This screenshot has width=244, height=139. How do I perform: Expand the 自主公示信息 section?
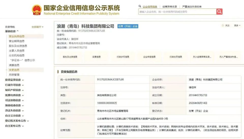pos(14,116)
